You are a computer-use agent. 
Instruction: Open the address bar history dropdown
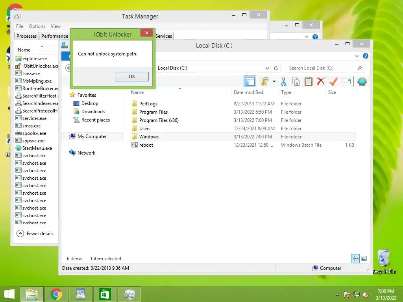[267, 68]
